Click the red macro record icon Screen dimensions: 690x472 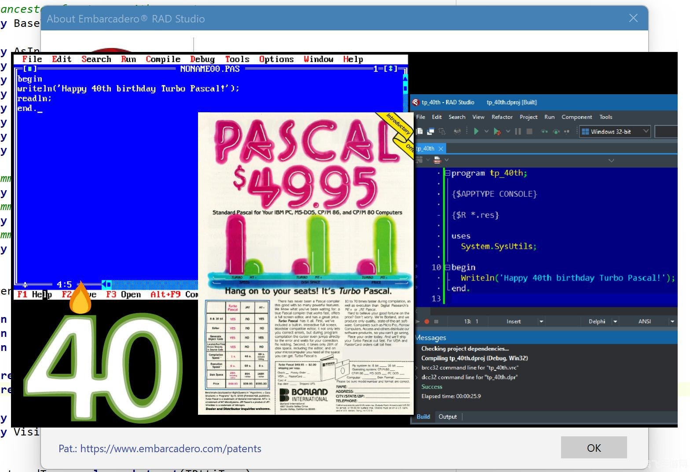427,321
